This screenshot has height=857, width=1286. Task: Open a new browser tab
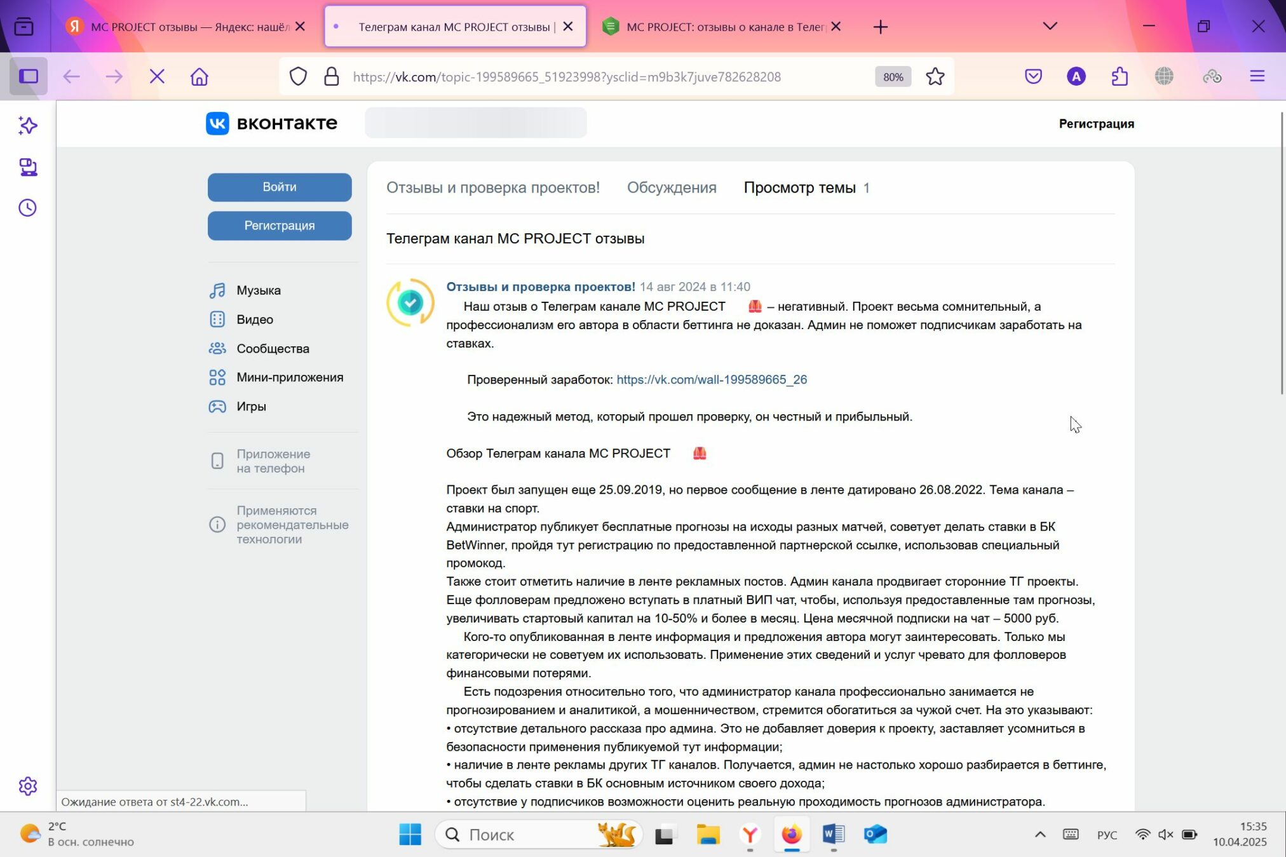[881, 27]
